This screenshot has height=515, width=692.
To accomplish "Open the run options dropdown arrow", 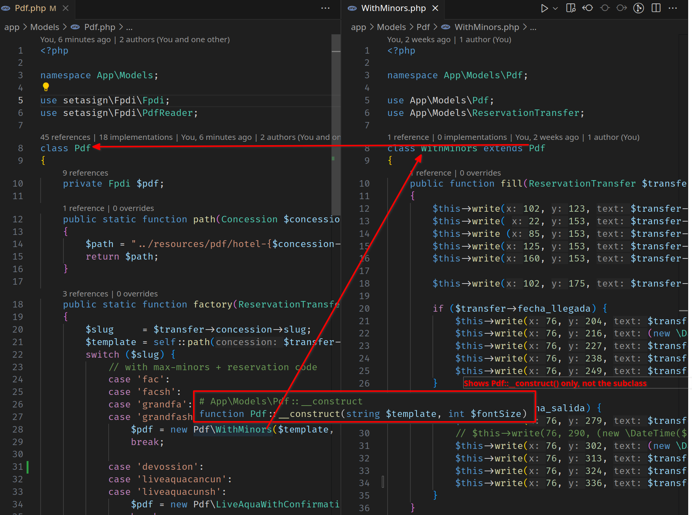I will point(555,8).
